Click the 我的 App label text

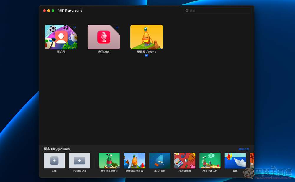click(x=104, y=52)
